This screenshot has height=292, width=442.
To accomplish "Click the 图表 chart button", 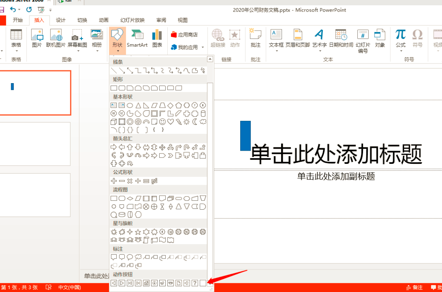I will pos(157,38).
